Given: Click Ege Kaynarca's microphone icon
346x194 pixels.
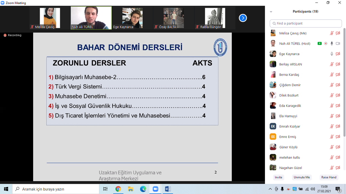Looking at the screenshot, I should pos(332,54).
